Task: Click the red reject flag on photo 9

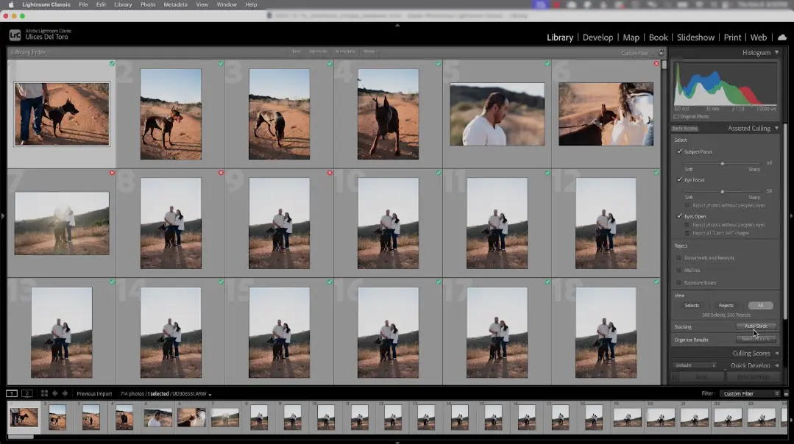Action: (330, 173)
